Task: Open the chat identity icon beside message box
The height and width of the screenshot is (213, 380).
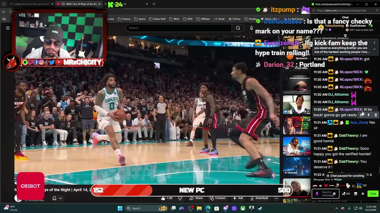Action: click(x=346, y=194)
